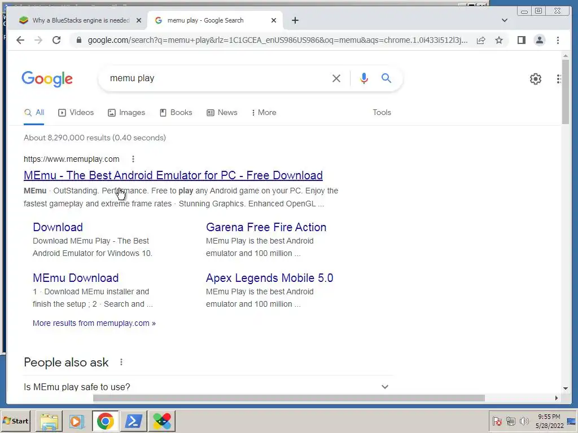578x433 pixels.
Task: Go back to the previous page
Action: click(x=20, y=40)
